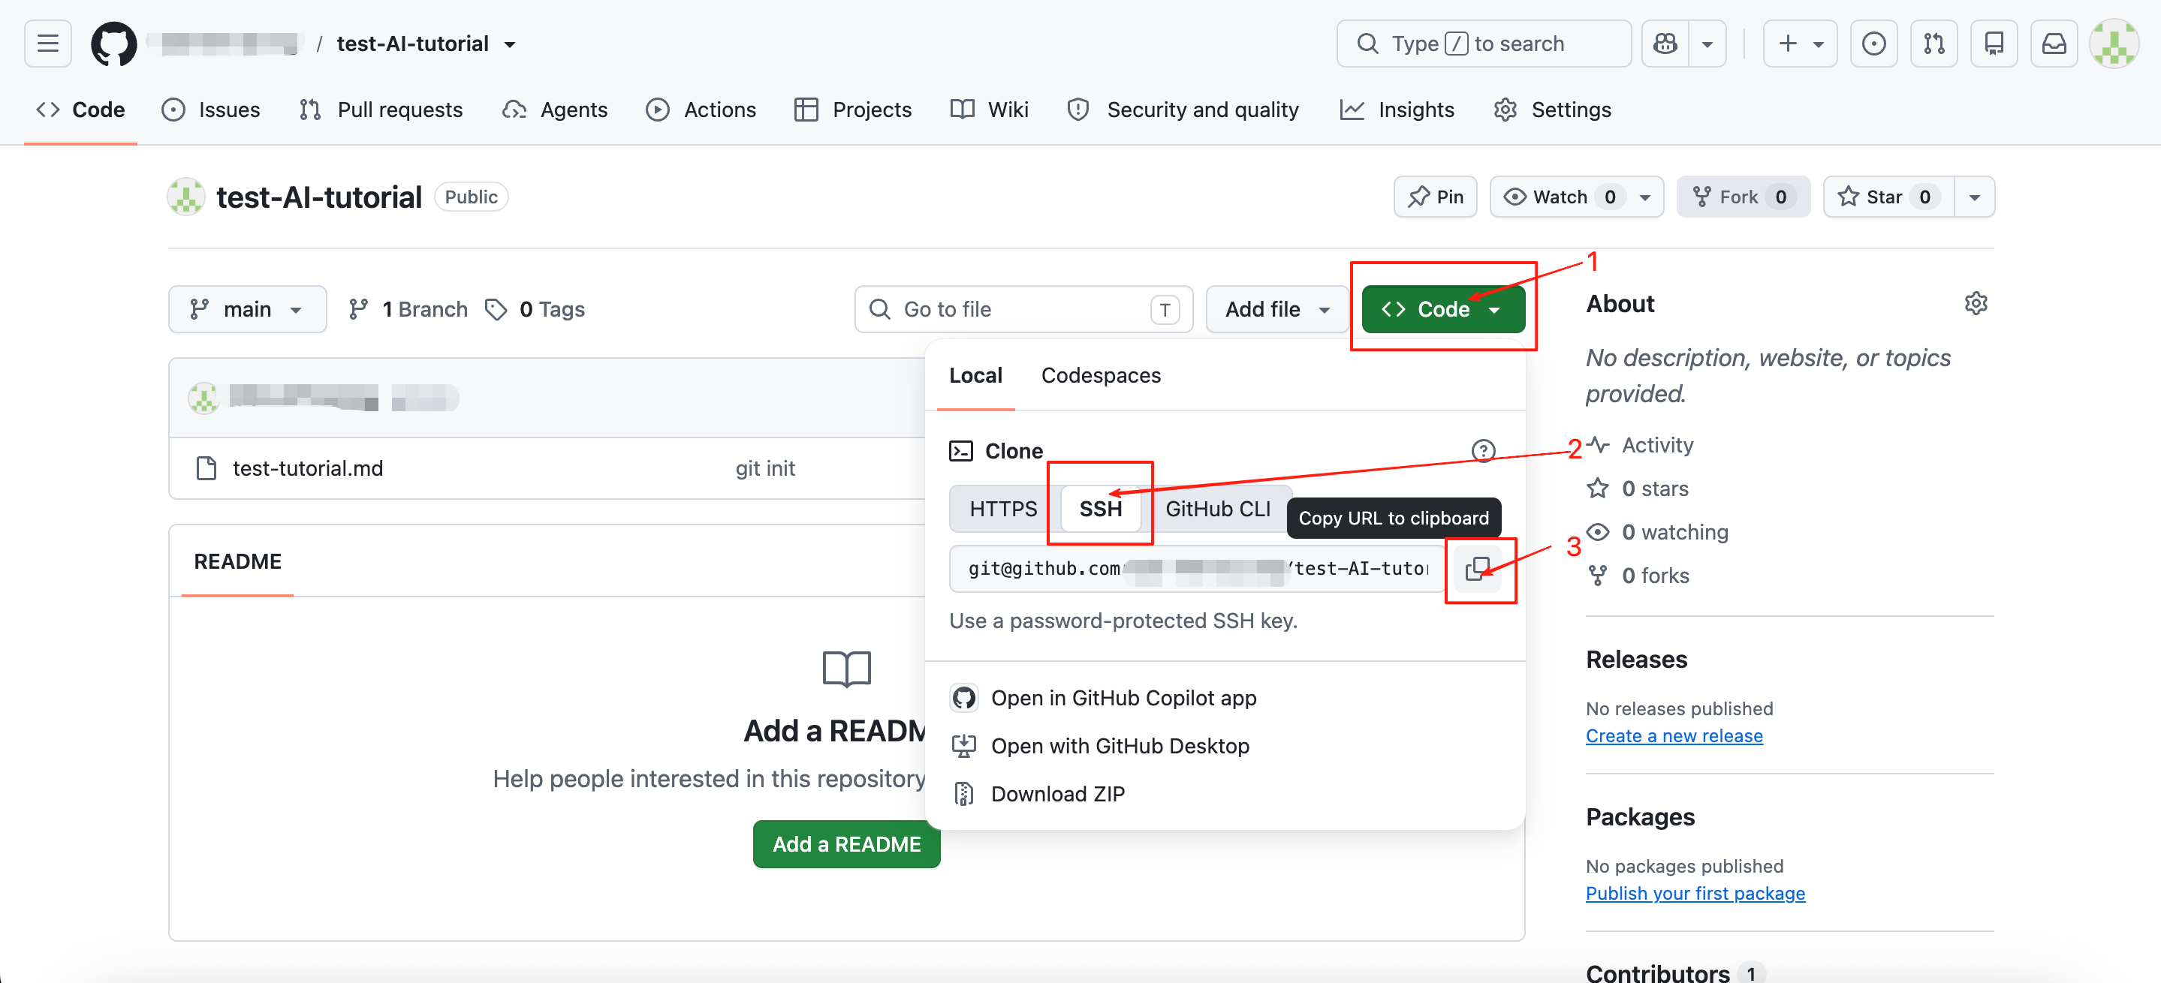Open the Insights tab
Screen dimensions: 2161x983
pyautogui.click(x=1397, y=110)
